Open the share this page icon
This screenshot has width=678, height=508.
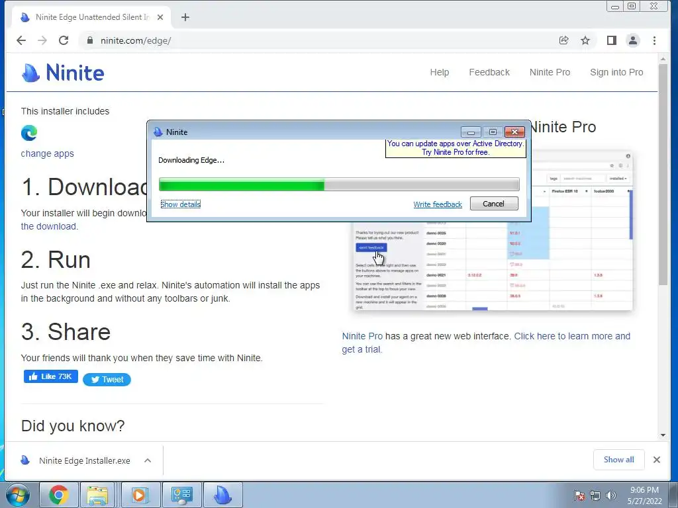[x=563, y=40]
